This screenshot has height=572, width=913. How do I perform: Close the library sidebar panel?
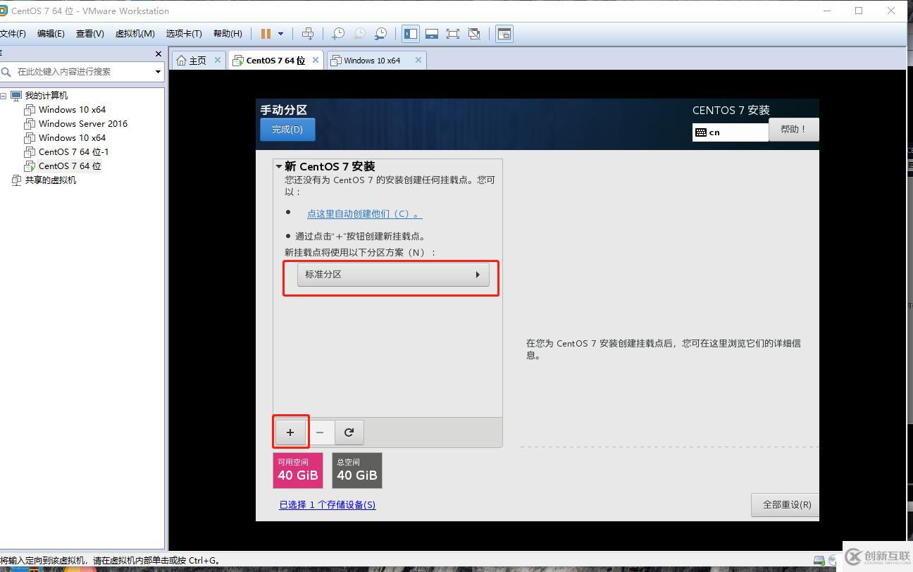coord(158,54)
